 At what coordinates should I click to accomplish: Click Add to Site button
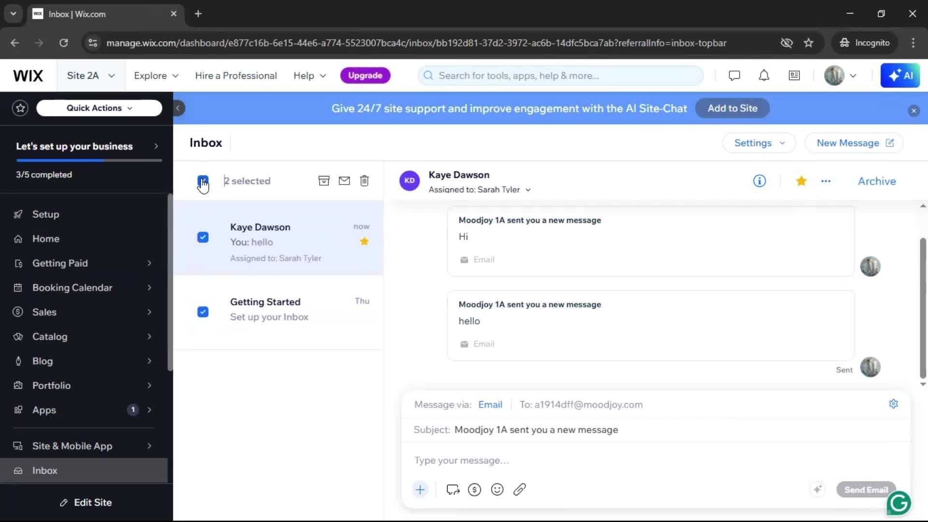[732, 108]
